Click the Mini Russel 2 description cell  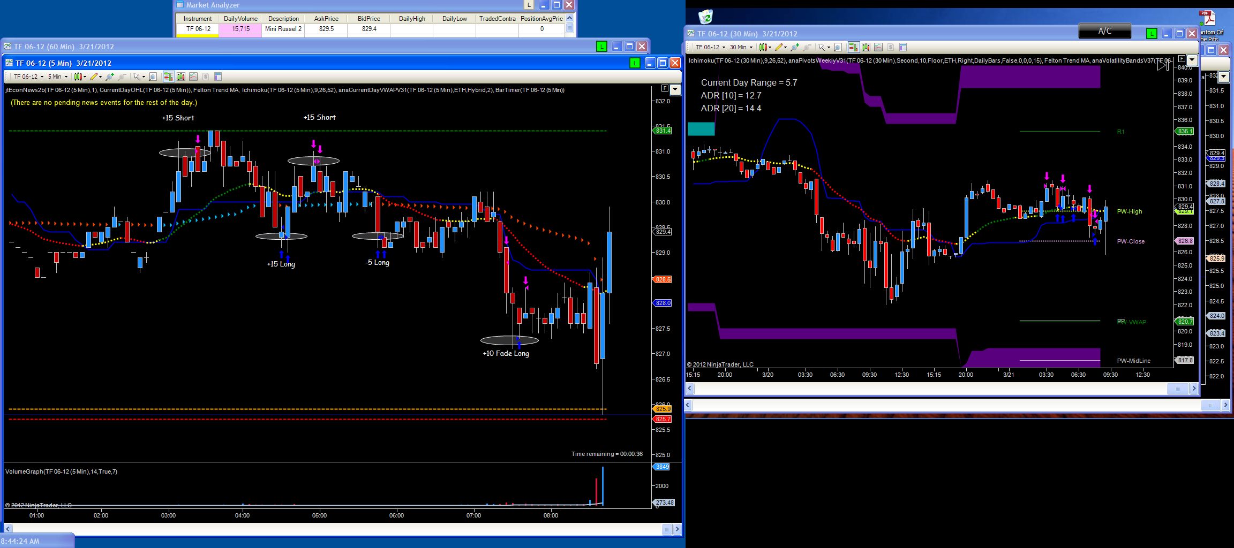coord(283,29)
